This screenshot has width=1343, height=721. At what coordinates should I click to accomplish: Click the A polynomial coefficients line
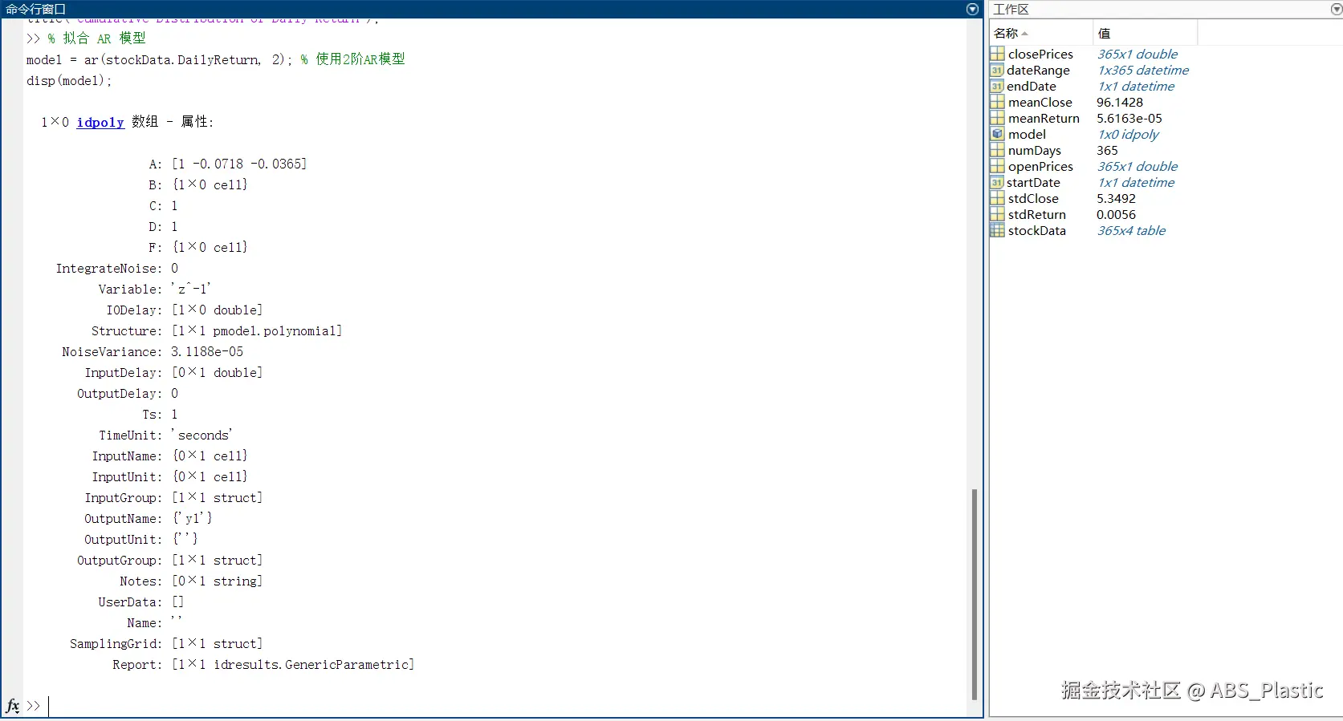click(227, 164)
